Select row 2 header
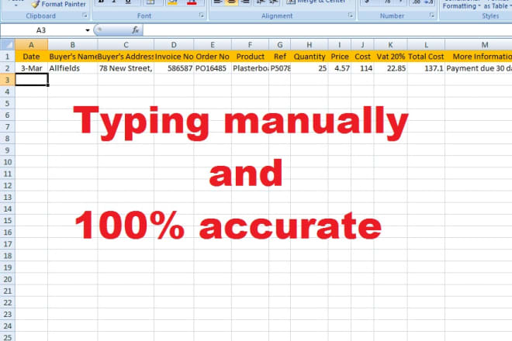The width and height of the screenshot is (512, 341). point(7,68)
